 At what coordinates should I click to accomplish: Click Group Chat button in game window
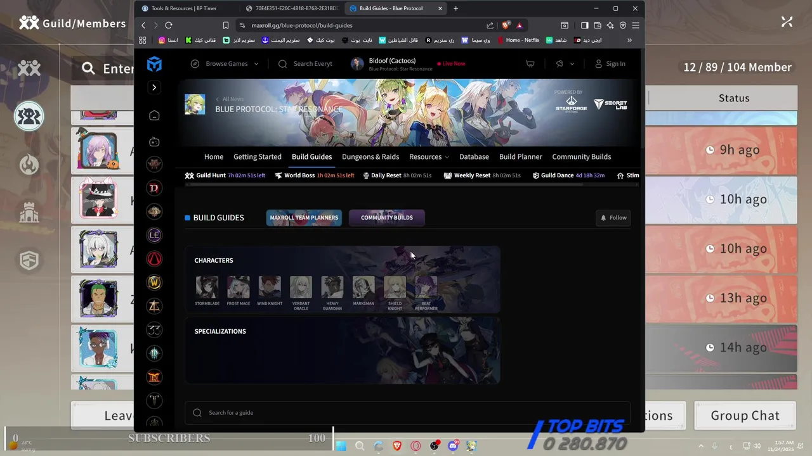point(745,415)
